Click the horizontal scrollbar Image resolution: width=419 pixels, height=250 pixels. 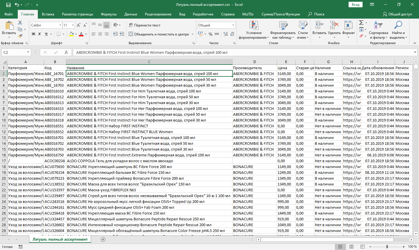click(327, 240)
